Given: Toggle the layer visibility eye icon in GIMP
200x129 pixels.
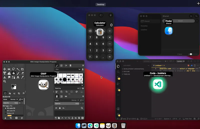Looking at the screenshot, I should coord(56,108).
